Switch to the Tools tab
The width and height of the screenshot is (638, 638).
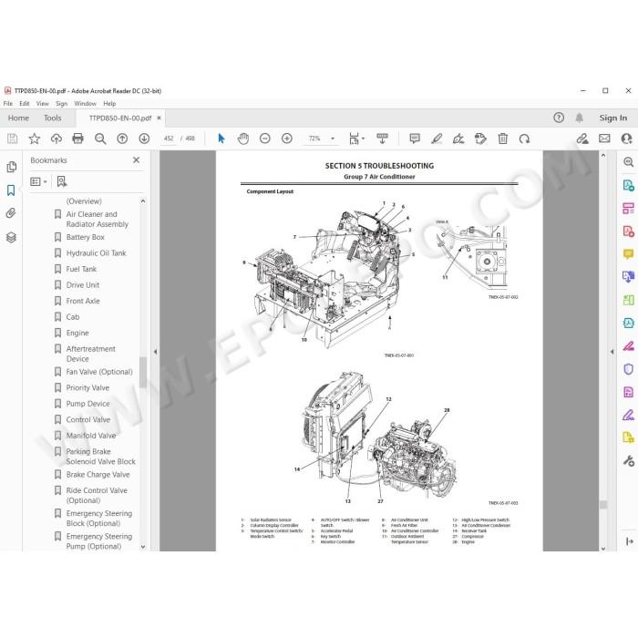coord(53,118)
